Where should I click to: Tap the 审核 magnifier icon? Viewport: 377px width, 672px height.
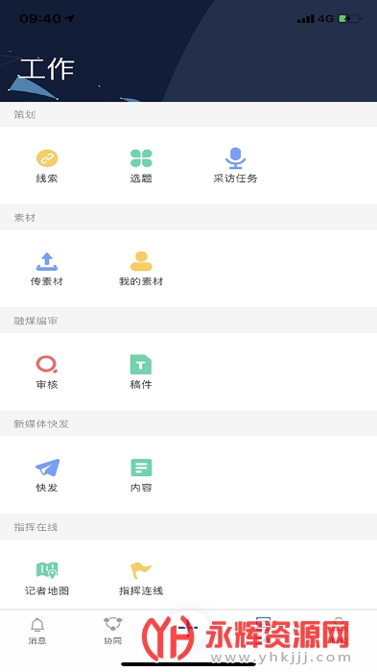[47, 364]
